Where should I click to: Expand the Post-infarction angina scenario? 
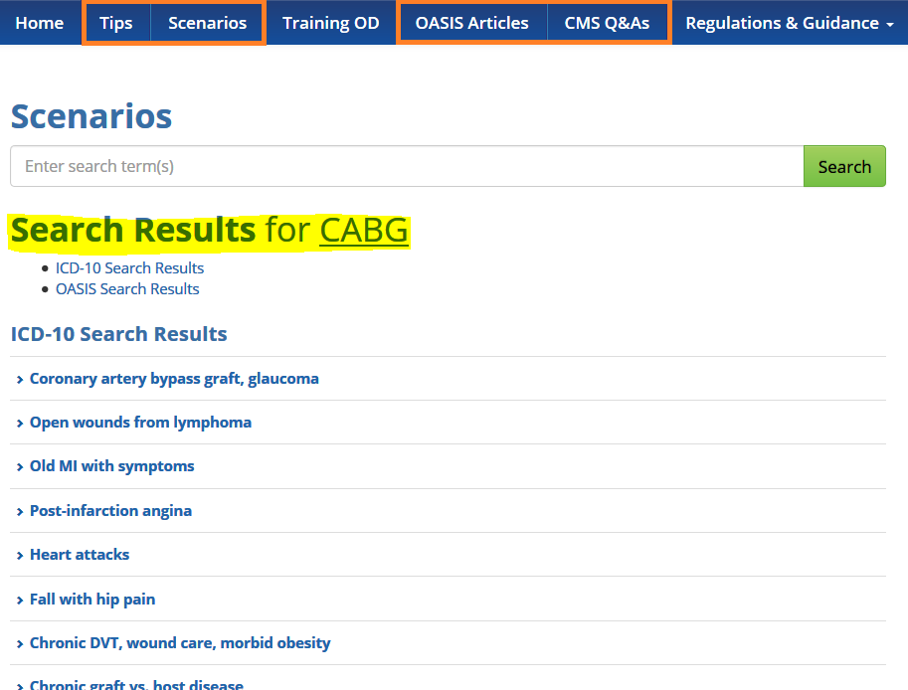click(x=110, y=511)
